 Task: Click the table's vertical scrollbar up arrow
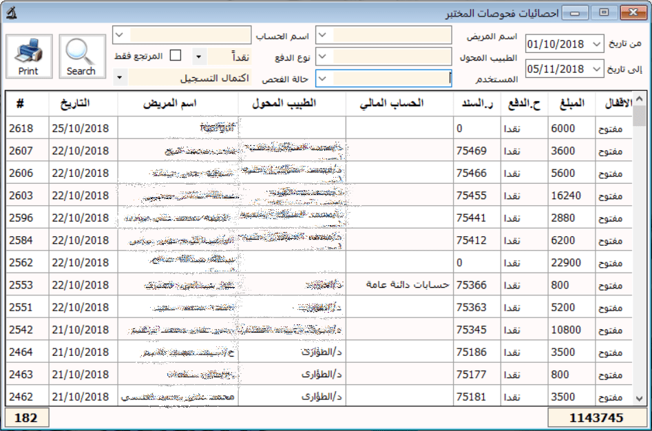click(640, 98)
